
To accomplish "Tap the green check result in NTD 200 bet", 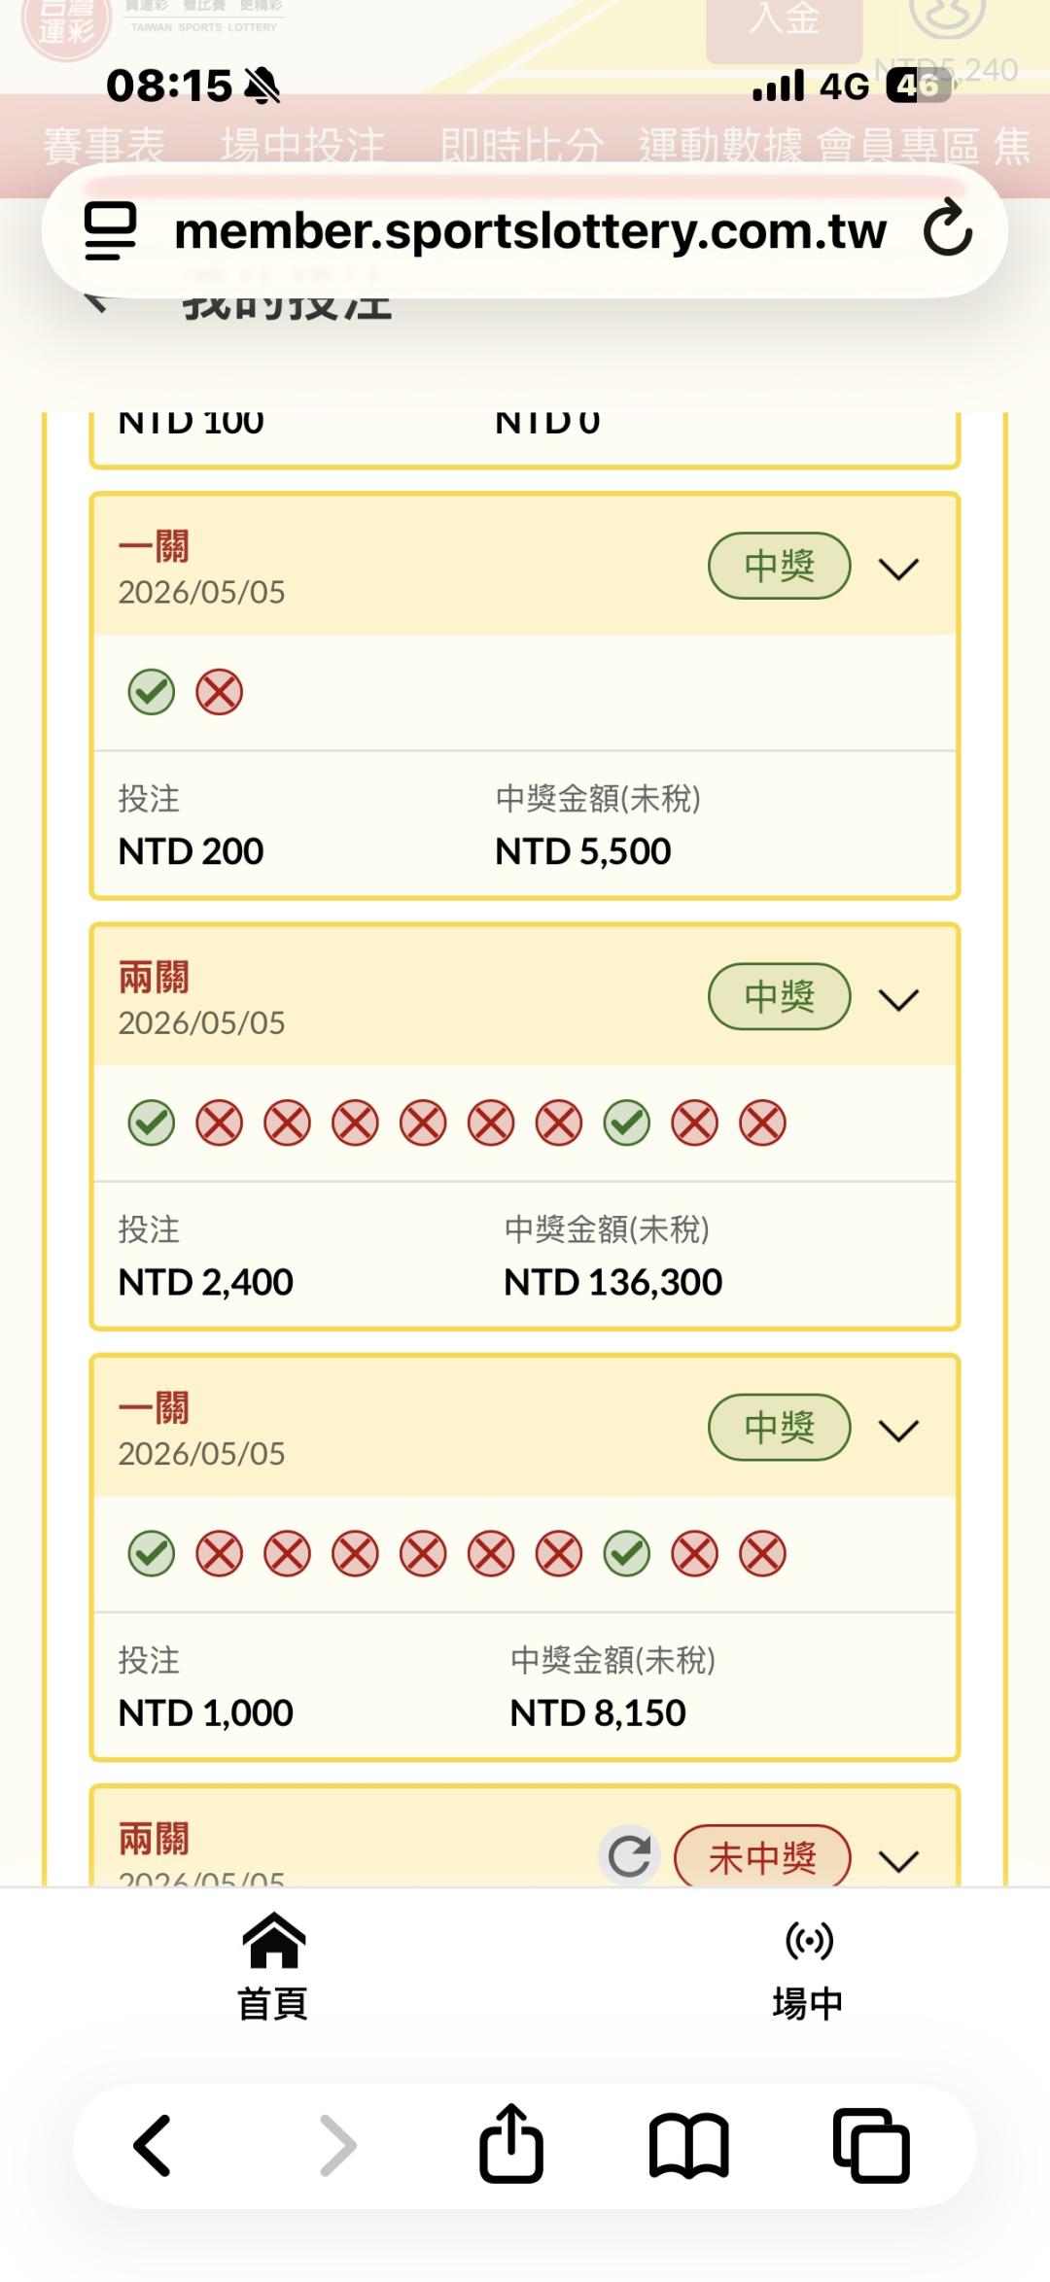I will 152,692.
